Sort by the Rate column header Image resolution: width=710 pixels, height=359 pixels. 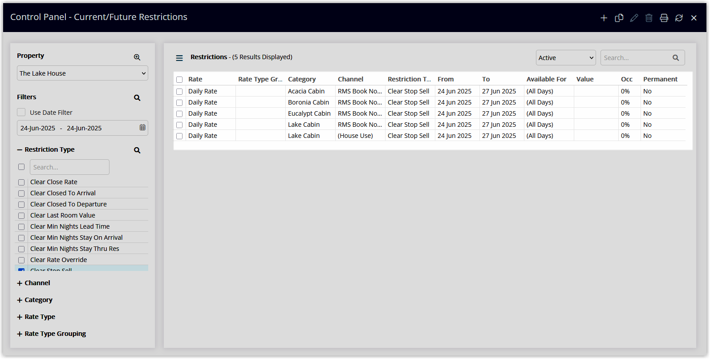195,79
